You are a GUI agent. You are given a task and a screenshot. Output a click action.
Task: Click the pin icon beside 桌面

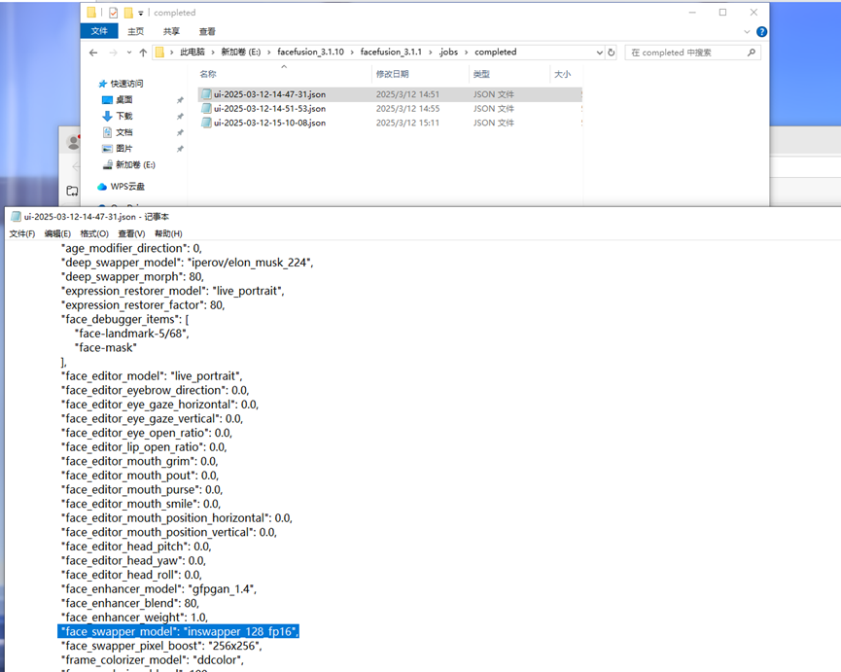(x=180, y=100)
